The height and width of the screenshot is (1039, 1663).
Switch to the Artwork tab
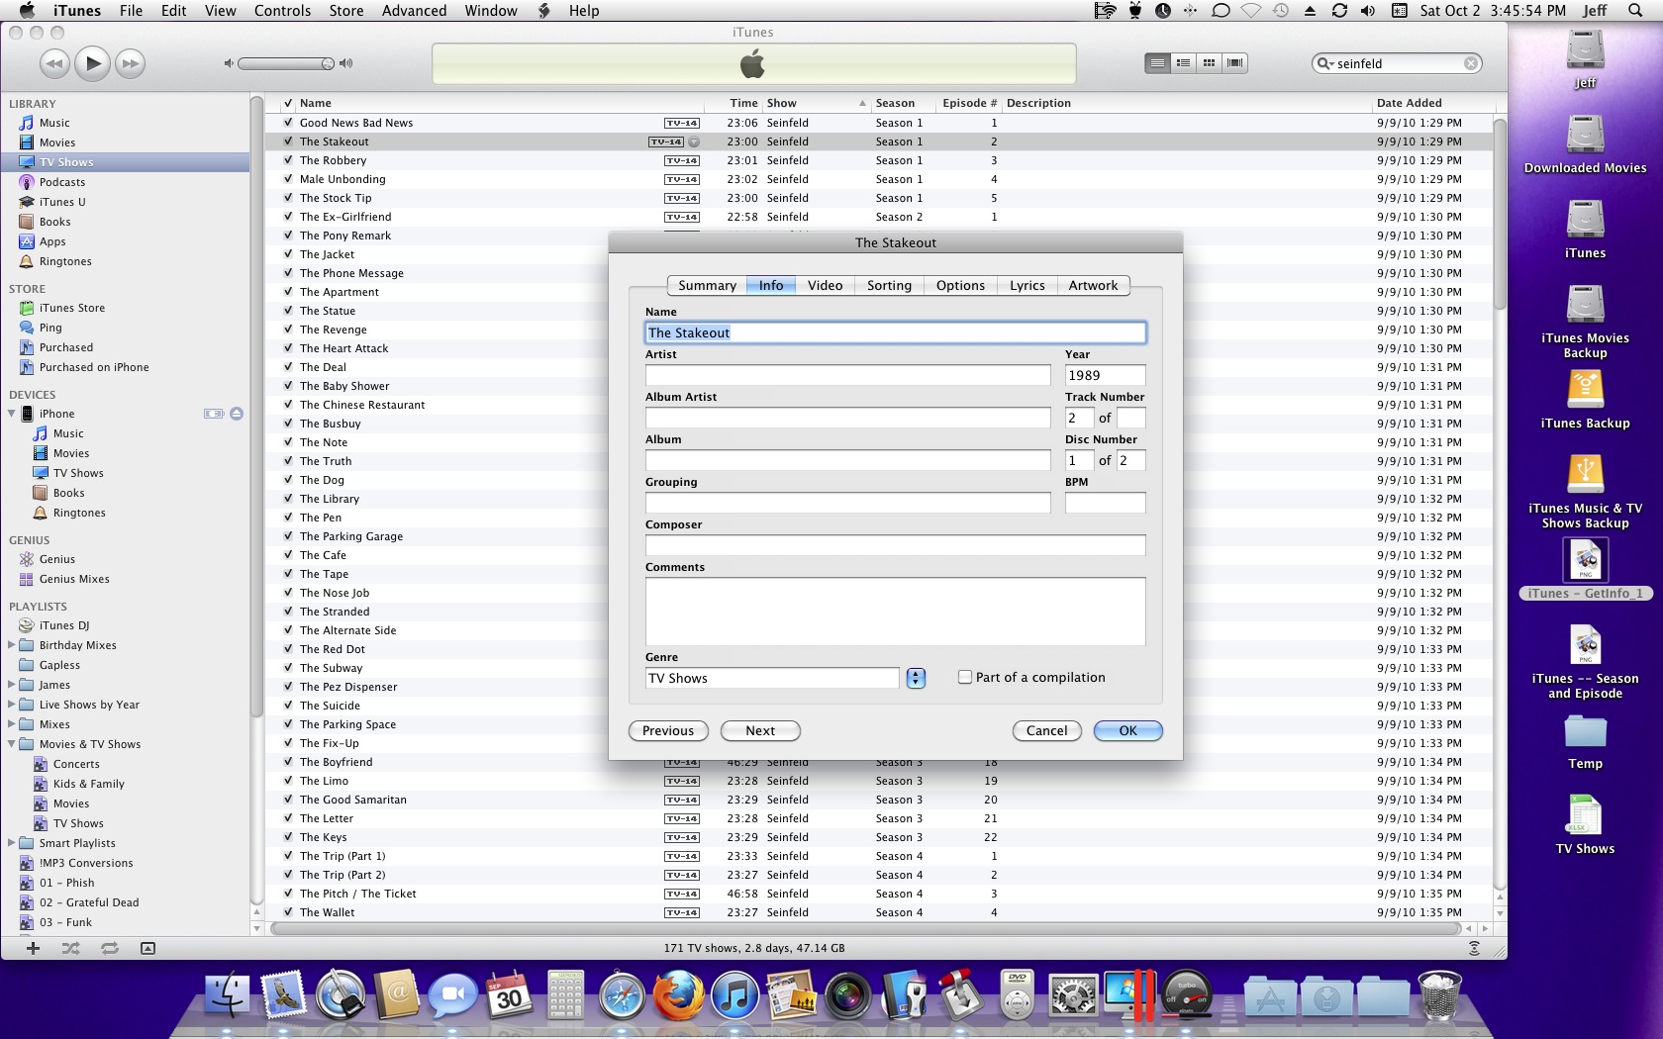(x=1093, y=285)
